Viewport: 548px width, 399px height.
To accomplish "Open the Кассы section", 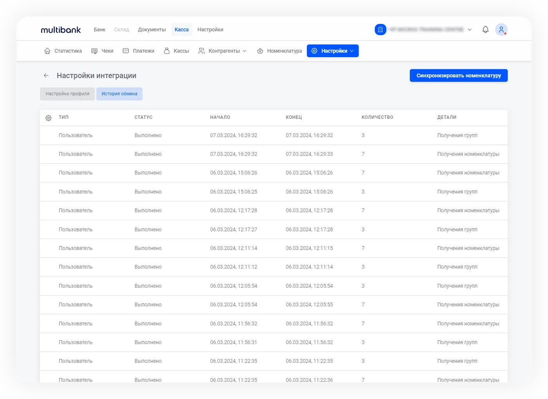I will point(181,51).
